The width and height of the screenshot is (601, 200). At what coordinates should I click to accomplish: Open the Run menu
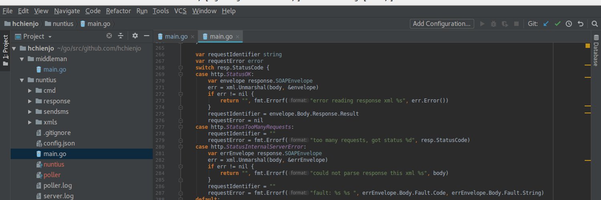(142, 11)
